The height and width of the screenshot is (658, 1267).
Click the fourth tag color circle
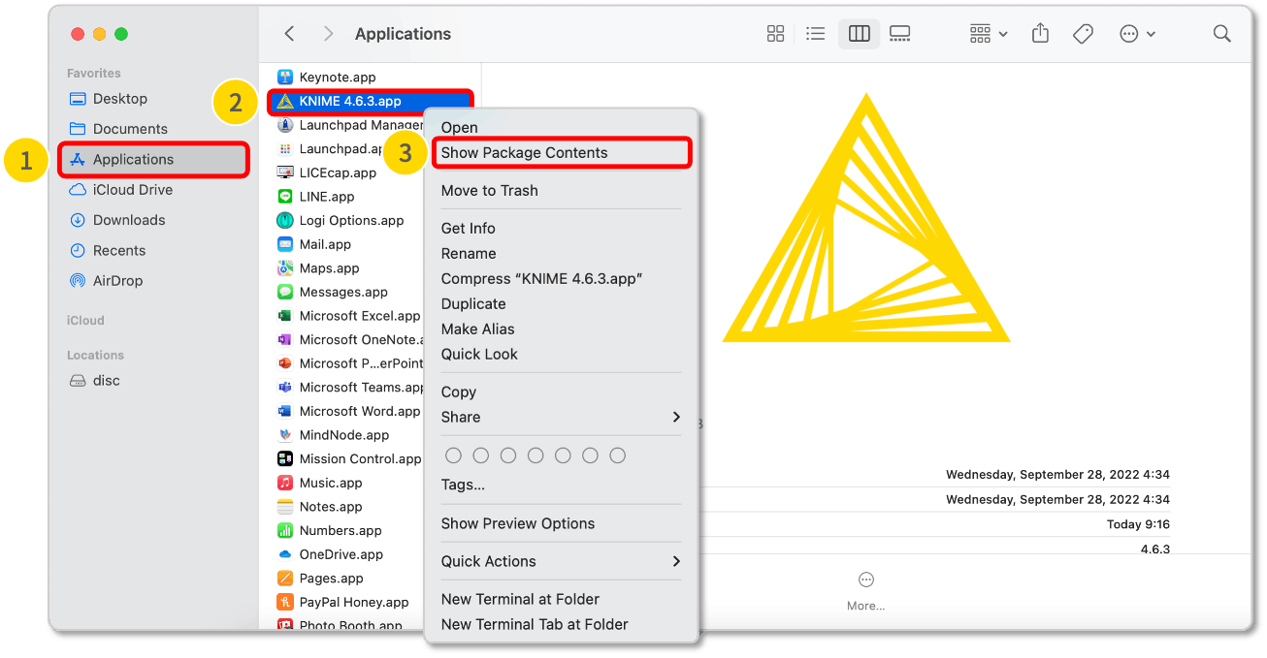(535, 455)
